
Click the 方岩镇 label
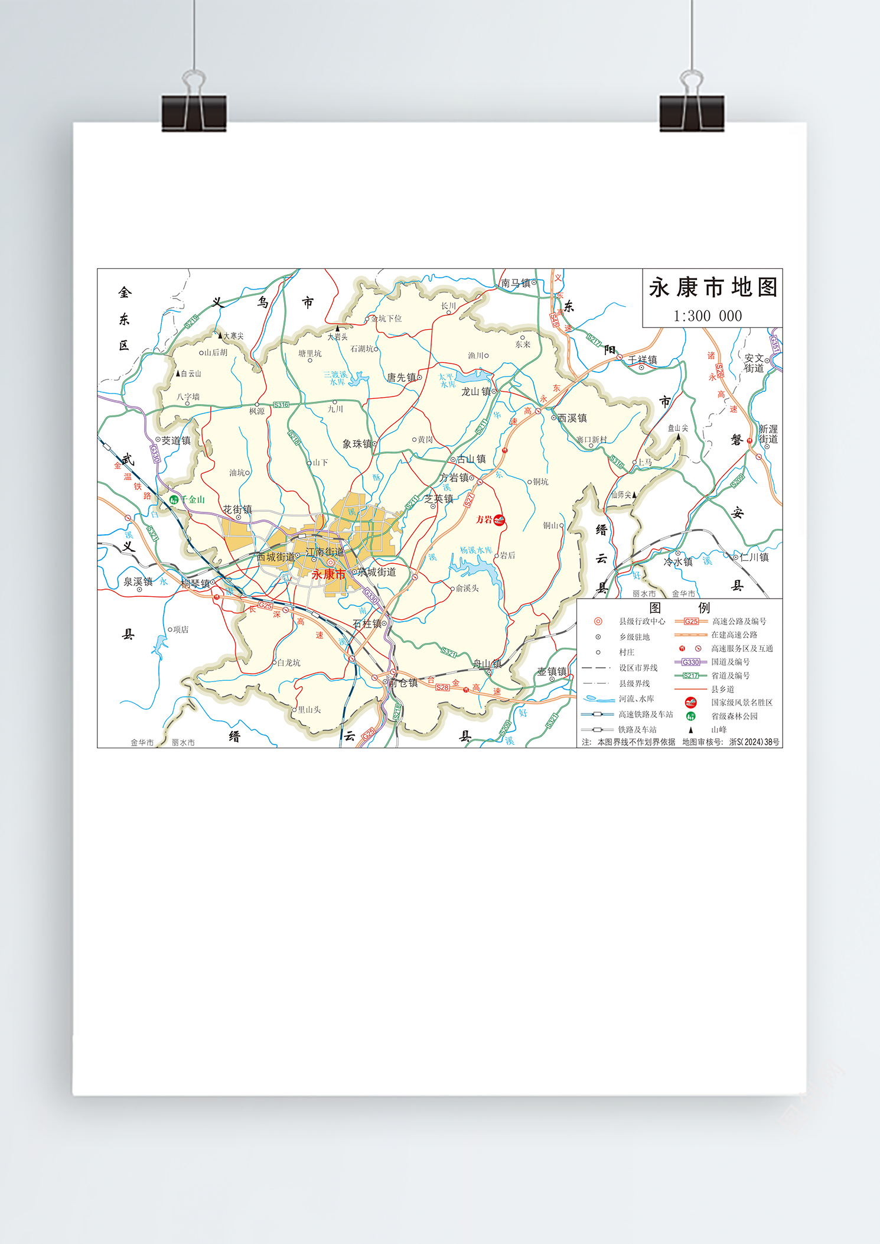[x=454, y=478]
